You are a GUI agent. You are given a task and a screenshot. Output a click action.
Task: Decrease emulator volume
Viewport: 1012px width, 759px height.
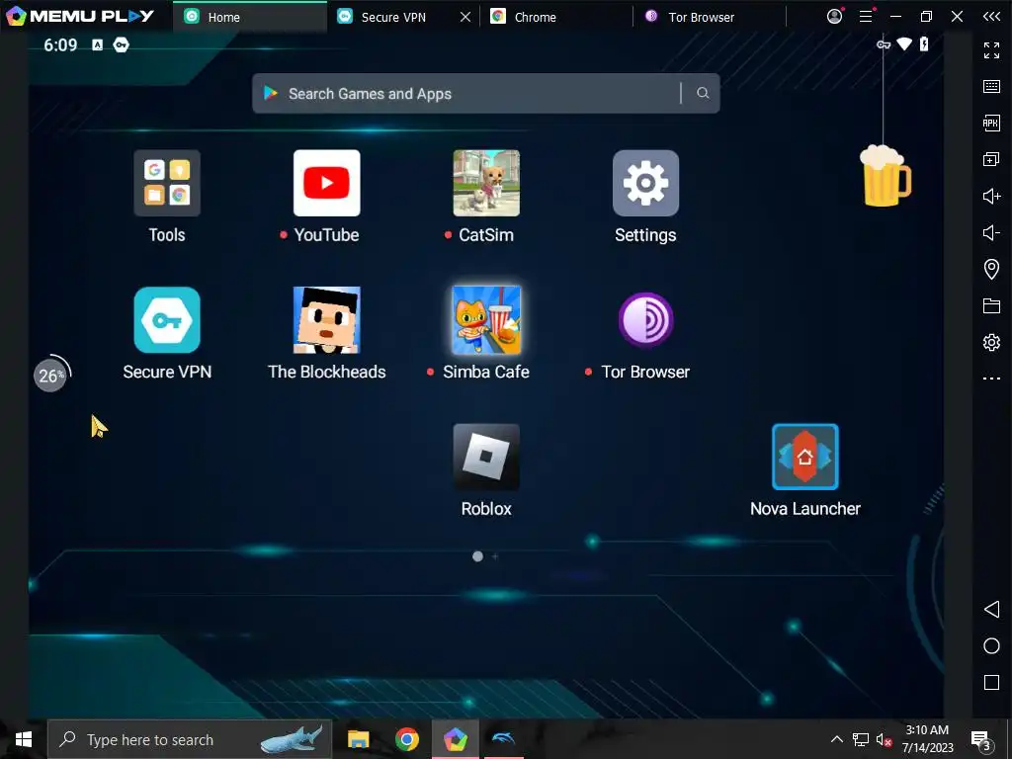point(991,232)
